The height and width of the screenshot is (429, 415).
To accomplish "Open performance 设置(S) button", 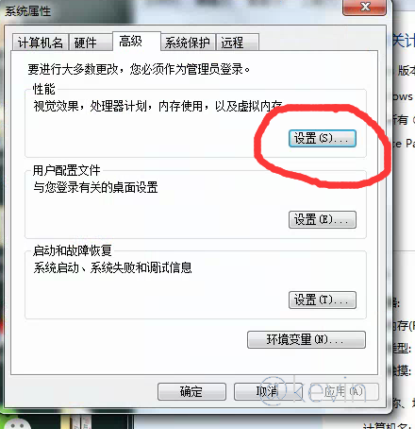I will point(323,139).
